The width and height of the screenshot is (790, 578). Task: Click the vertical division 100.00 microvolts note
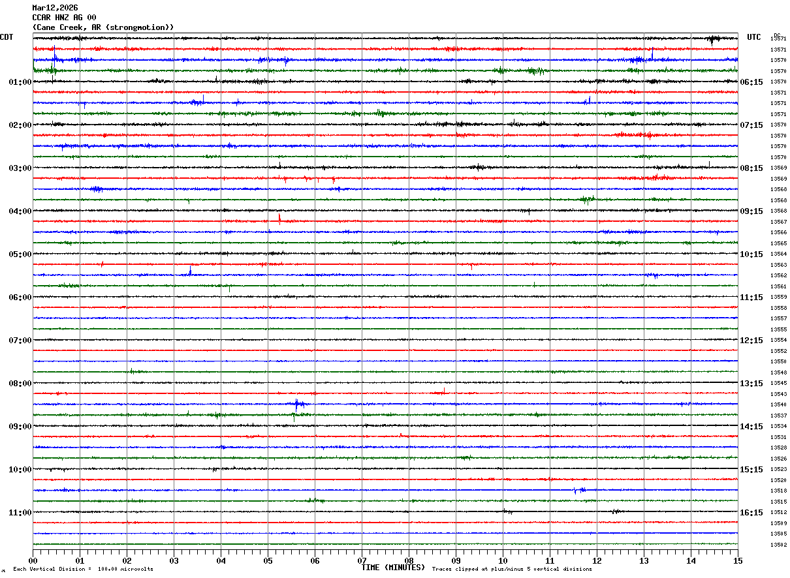point(84,570)
